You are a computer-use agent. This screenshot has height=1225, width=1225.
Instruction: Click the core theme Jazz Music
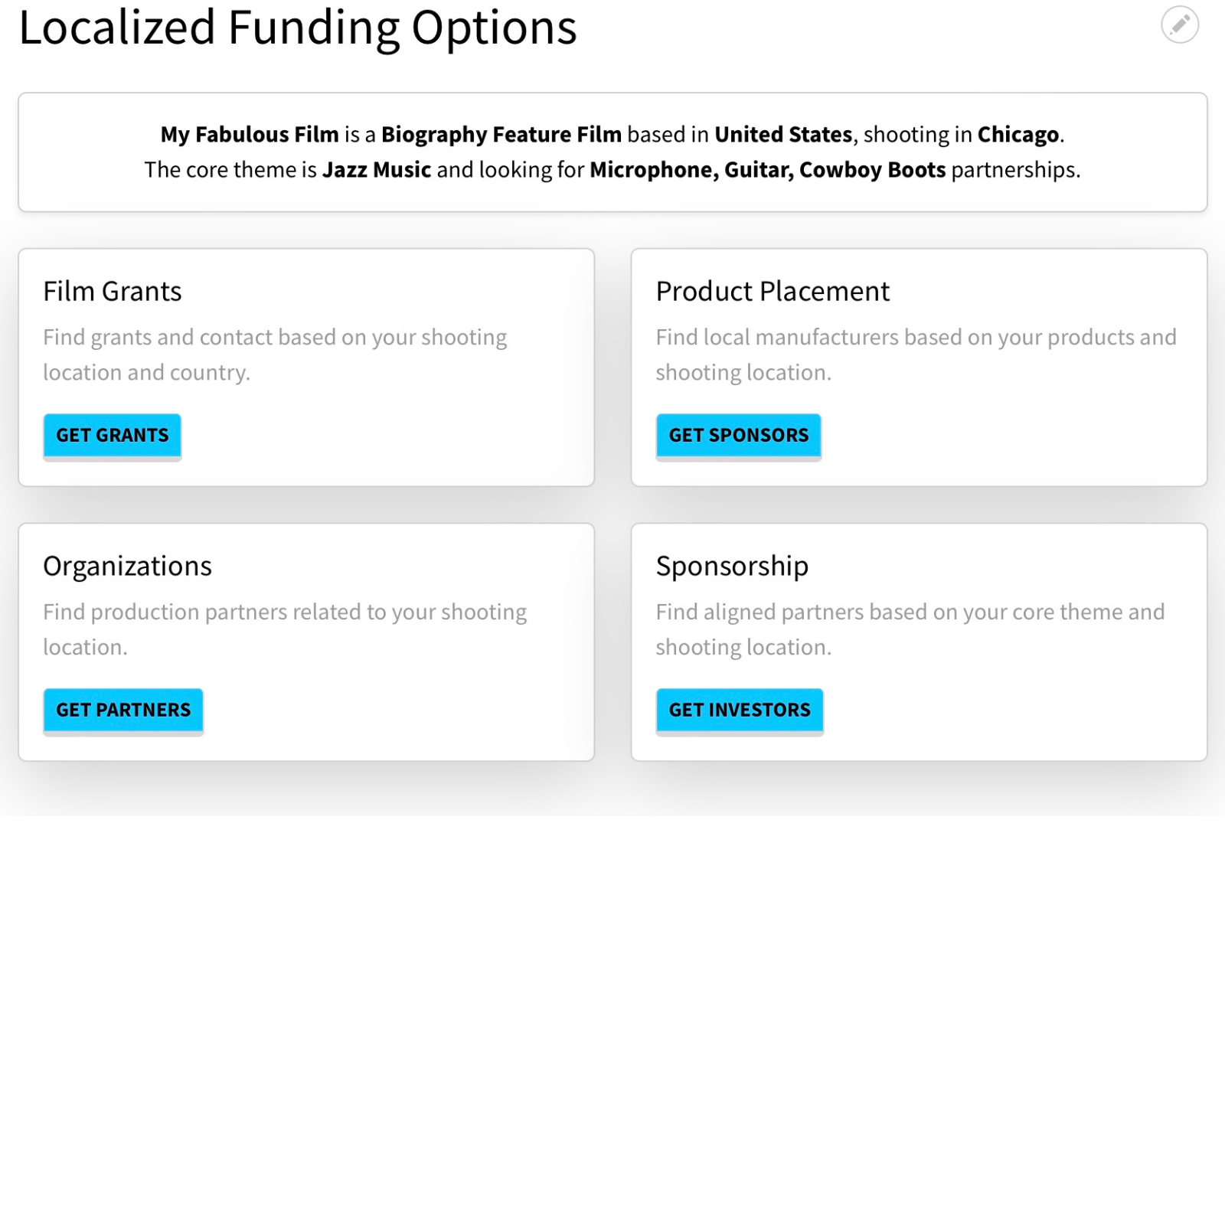point(377,169)
